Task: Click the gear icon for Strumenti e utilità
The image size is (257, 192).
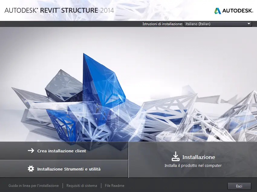Action: tap(31, 169)
